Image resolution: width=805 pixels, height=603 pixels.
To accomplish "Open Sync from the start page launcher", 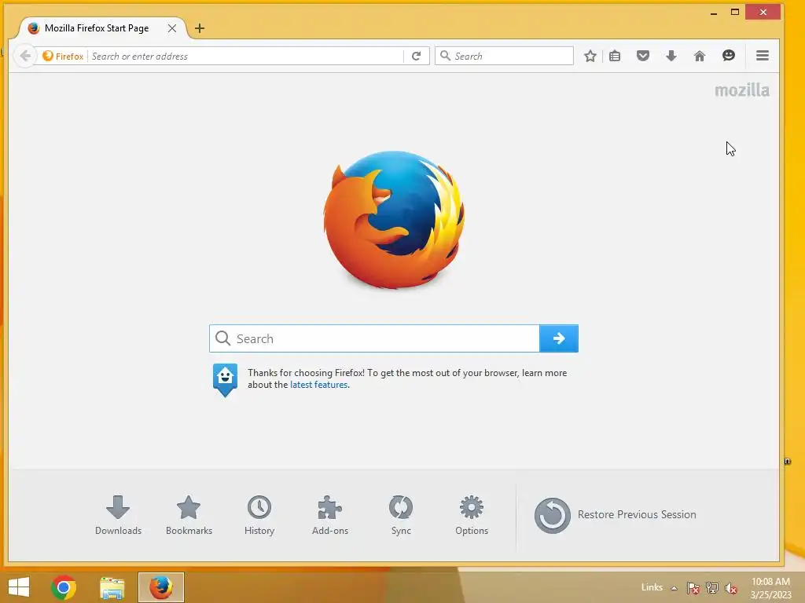I will coord(401,515).
